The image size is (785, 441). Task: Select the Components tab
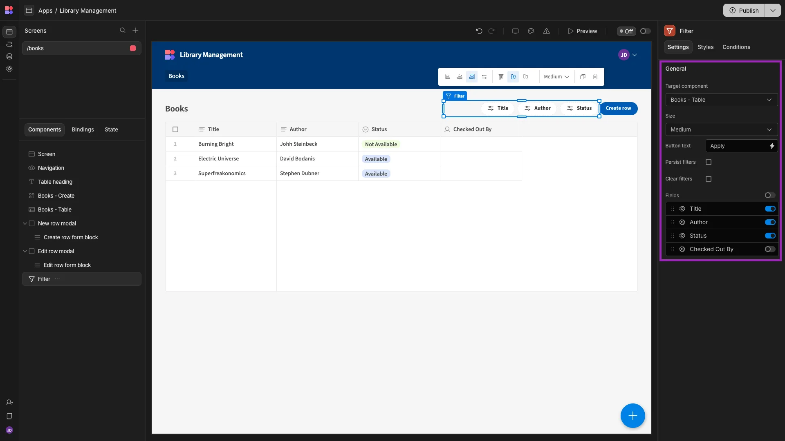[x=45, y=129]
